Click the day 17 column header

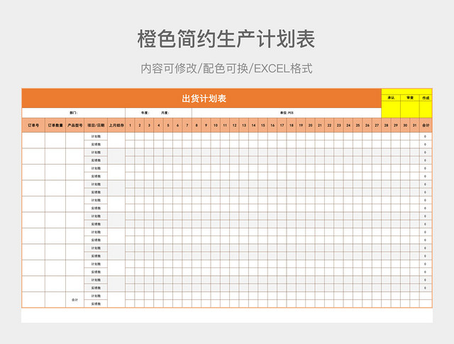(x=282, y=126)
